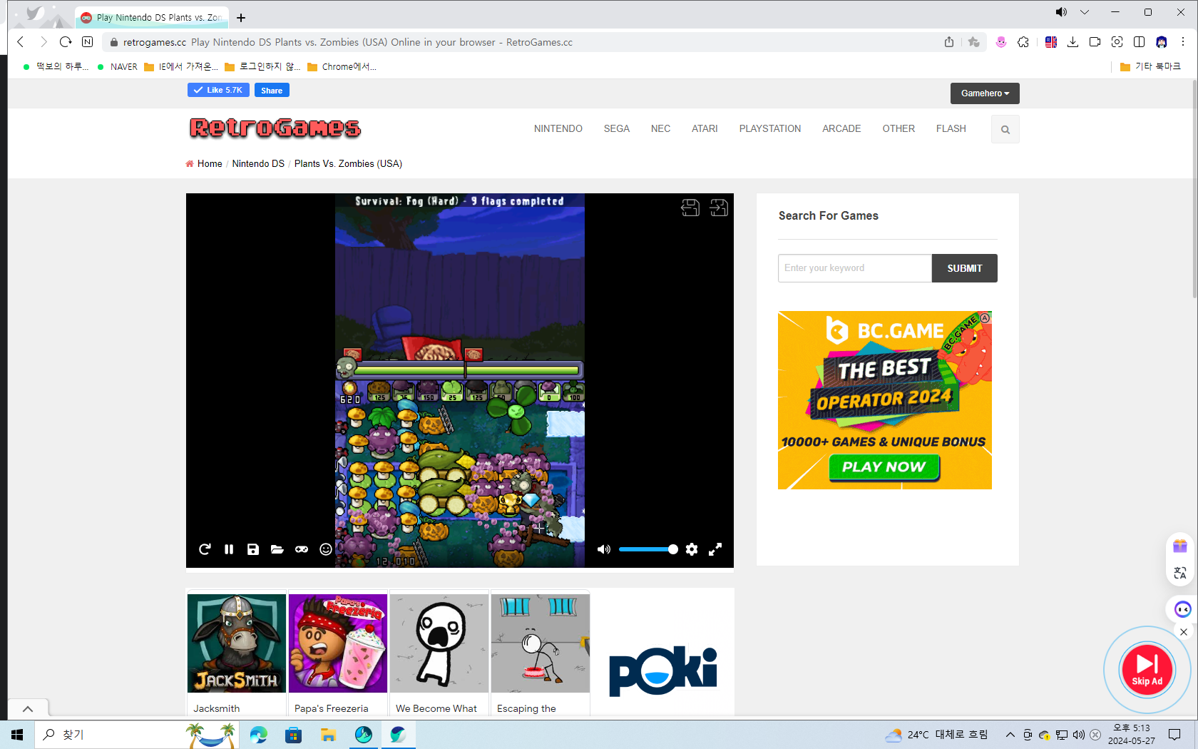Click the screen capture icon in toolbar

click(x=1117, y=42)
